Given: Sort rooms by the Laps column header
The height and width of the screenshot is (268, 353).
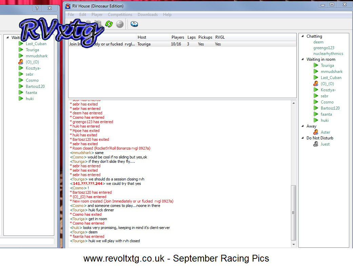Looking at the screenshot, I should click(192, 37).
